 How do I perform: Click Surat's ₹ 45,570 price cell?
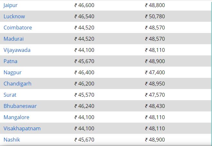(84, 95)
